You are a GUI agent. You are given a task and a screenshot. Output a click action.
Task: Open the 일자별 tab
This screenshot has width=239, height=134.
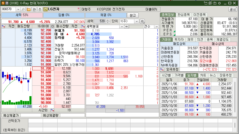pos(192,75)
